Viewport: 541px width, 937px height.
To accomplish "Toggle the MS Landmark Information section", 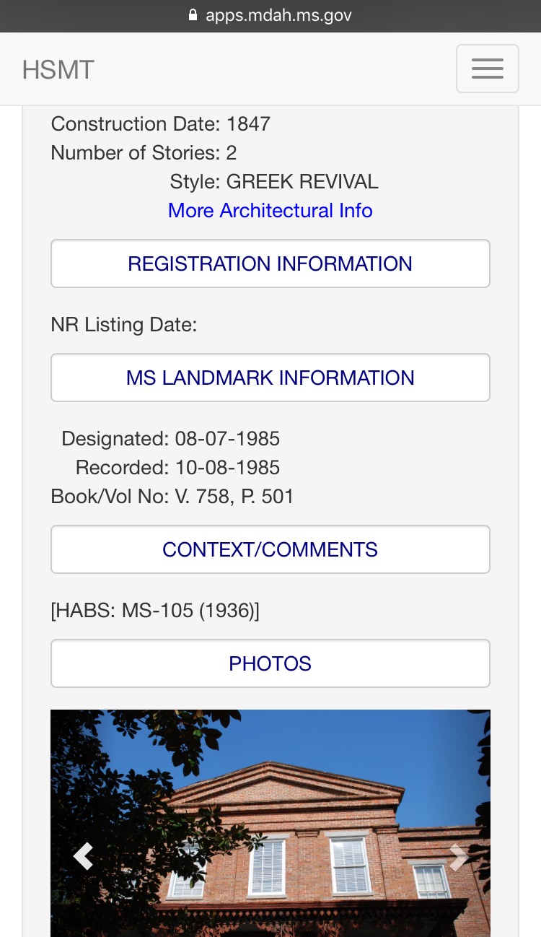I will (270, 378).
